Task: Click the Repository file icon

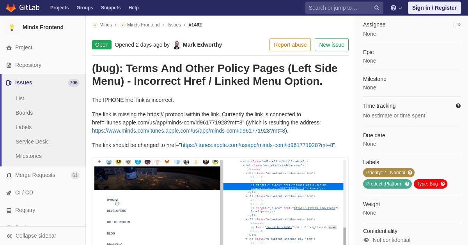Action: click(9, 65)
